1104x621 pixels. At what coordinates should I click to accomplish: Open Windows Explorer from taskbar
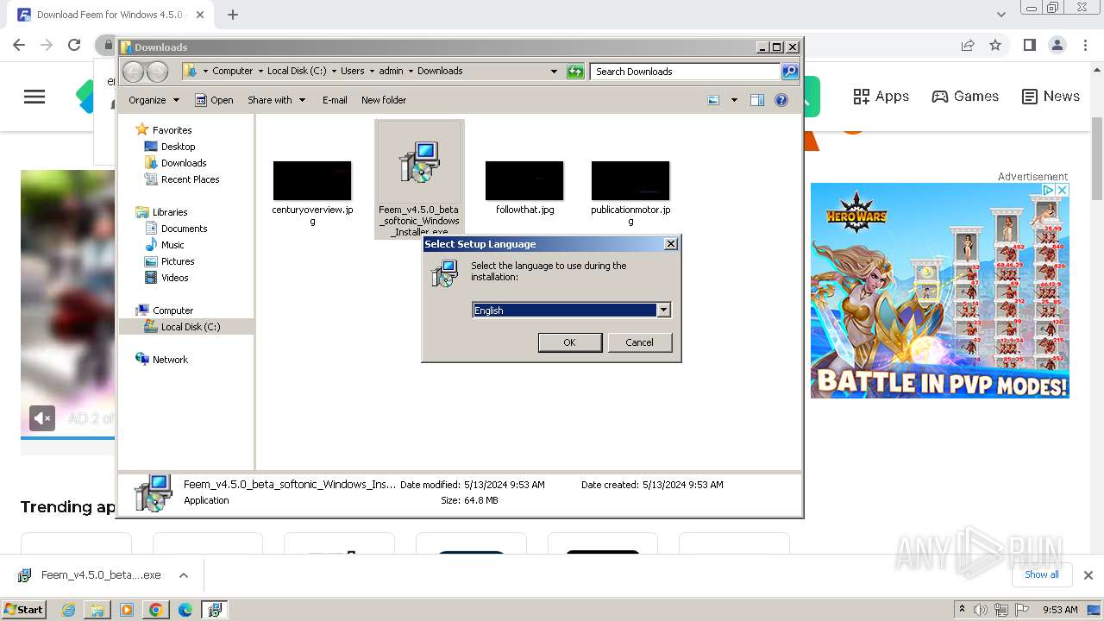click(x=97, y=610)
